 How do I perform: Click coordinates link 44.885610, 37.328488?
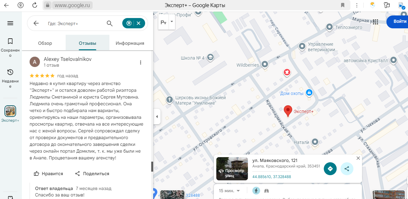[x=272, y=177]
